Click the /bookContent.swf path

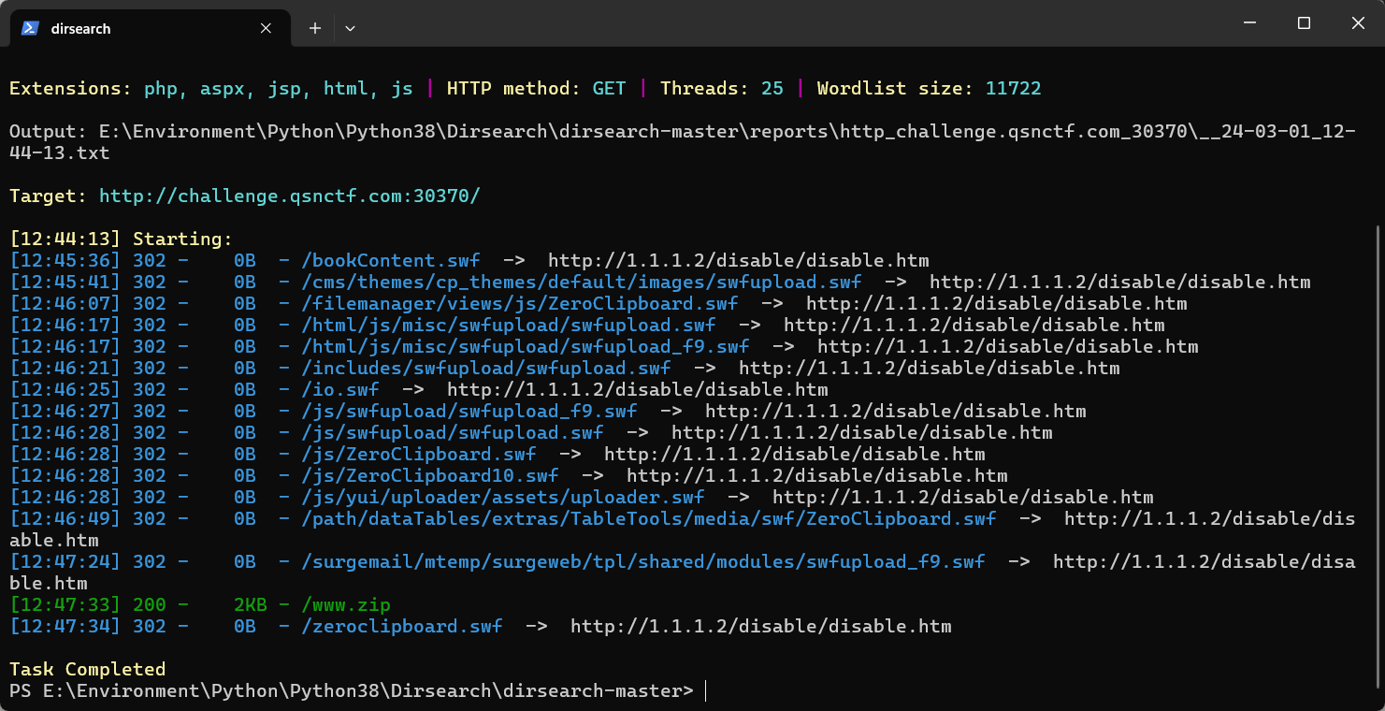tap(391, 260)
